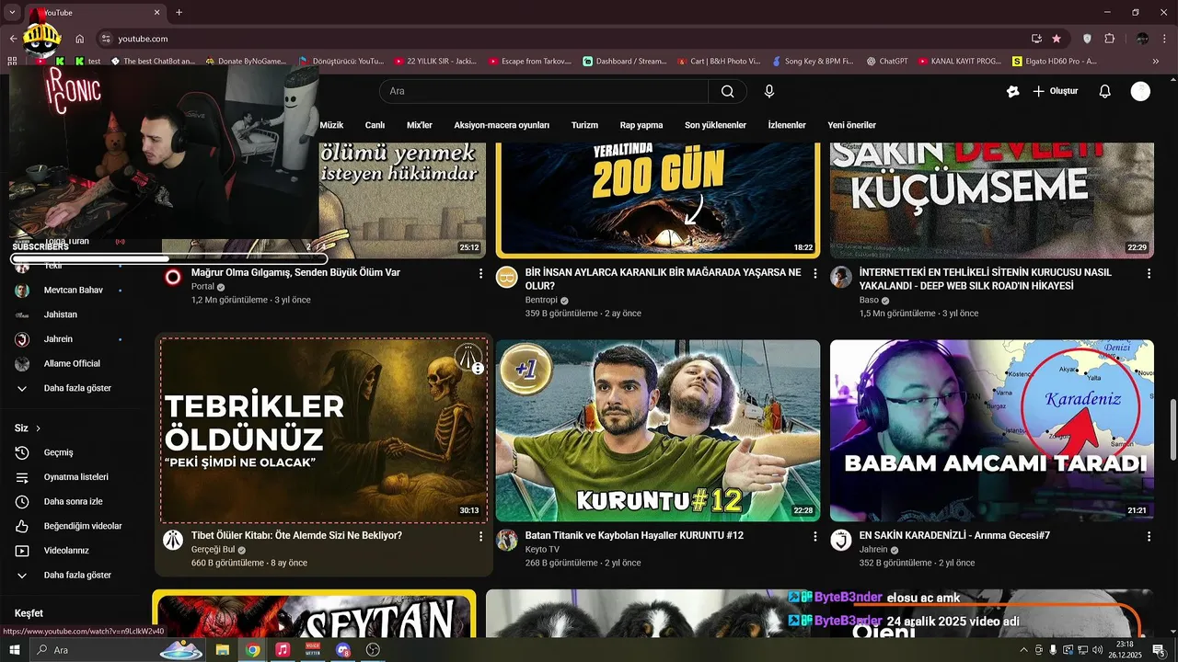Open the YouTube account avatar menu
Image resolution: width=1178 pixels, height=662 pixels.
pyautogui.click(x=1140, y=91)
